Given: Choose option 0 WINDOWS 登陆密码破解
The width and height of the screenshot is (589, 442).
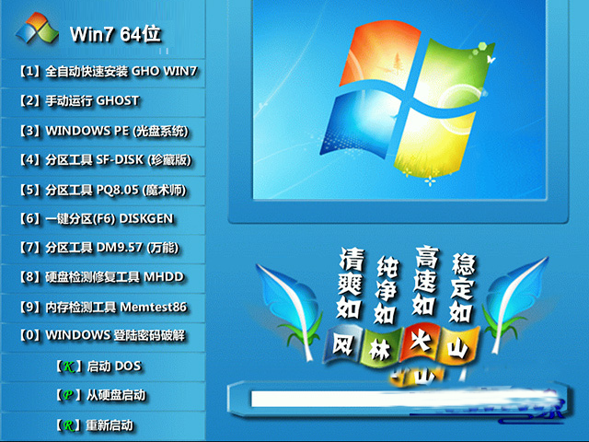Looking at the screenshot, I should (x=103, y=337).
